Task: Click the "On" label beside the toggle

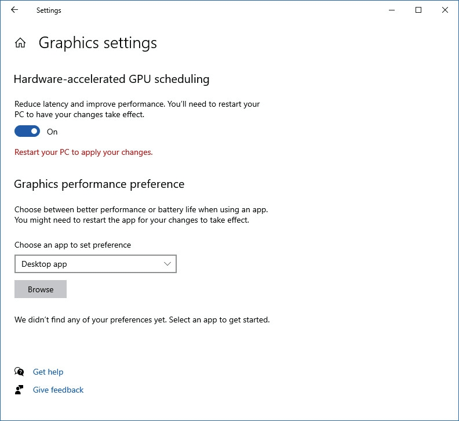Action: pyautogui.click(x=52, y=132)
